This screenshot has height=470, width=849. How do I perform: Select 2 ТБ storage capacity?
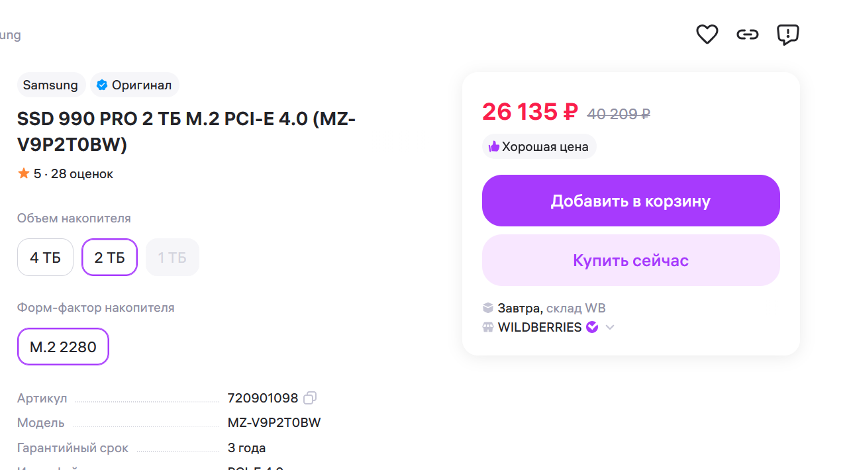pyautogui.click(x=109, y=258)
